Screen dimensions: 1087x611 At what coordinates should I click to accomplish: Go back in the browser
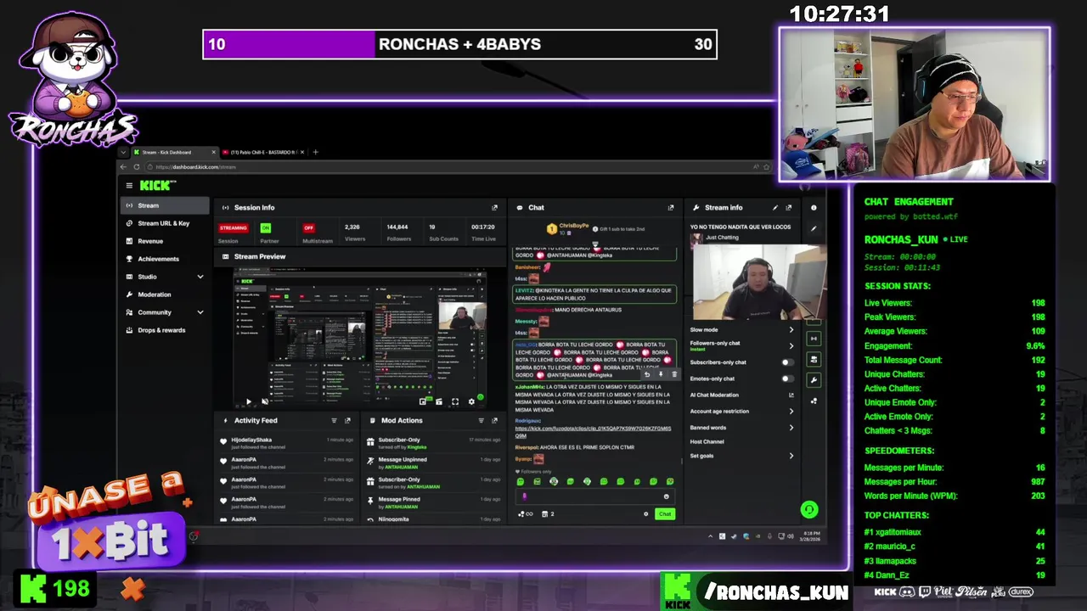tap(124, 167)
